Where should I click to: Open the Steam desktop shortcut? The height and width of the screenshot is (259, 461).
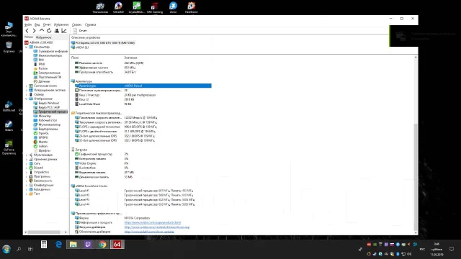point(9,126)
